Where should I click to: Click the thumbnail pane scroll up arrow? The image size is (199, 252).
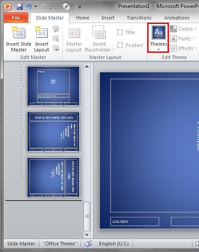[87, 67]
